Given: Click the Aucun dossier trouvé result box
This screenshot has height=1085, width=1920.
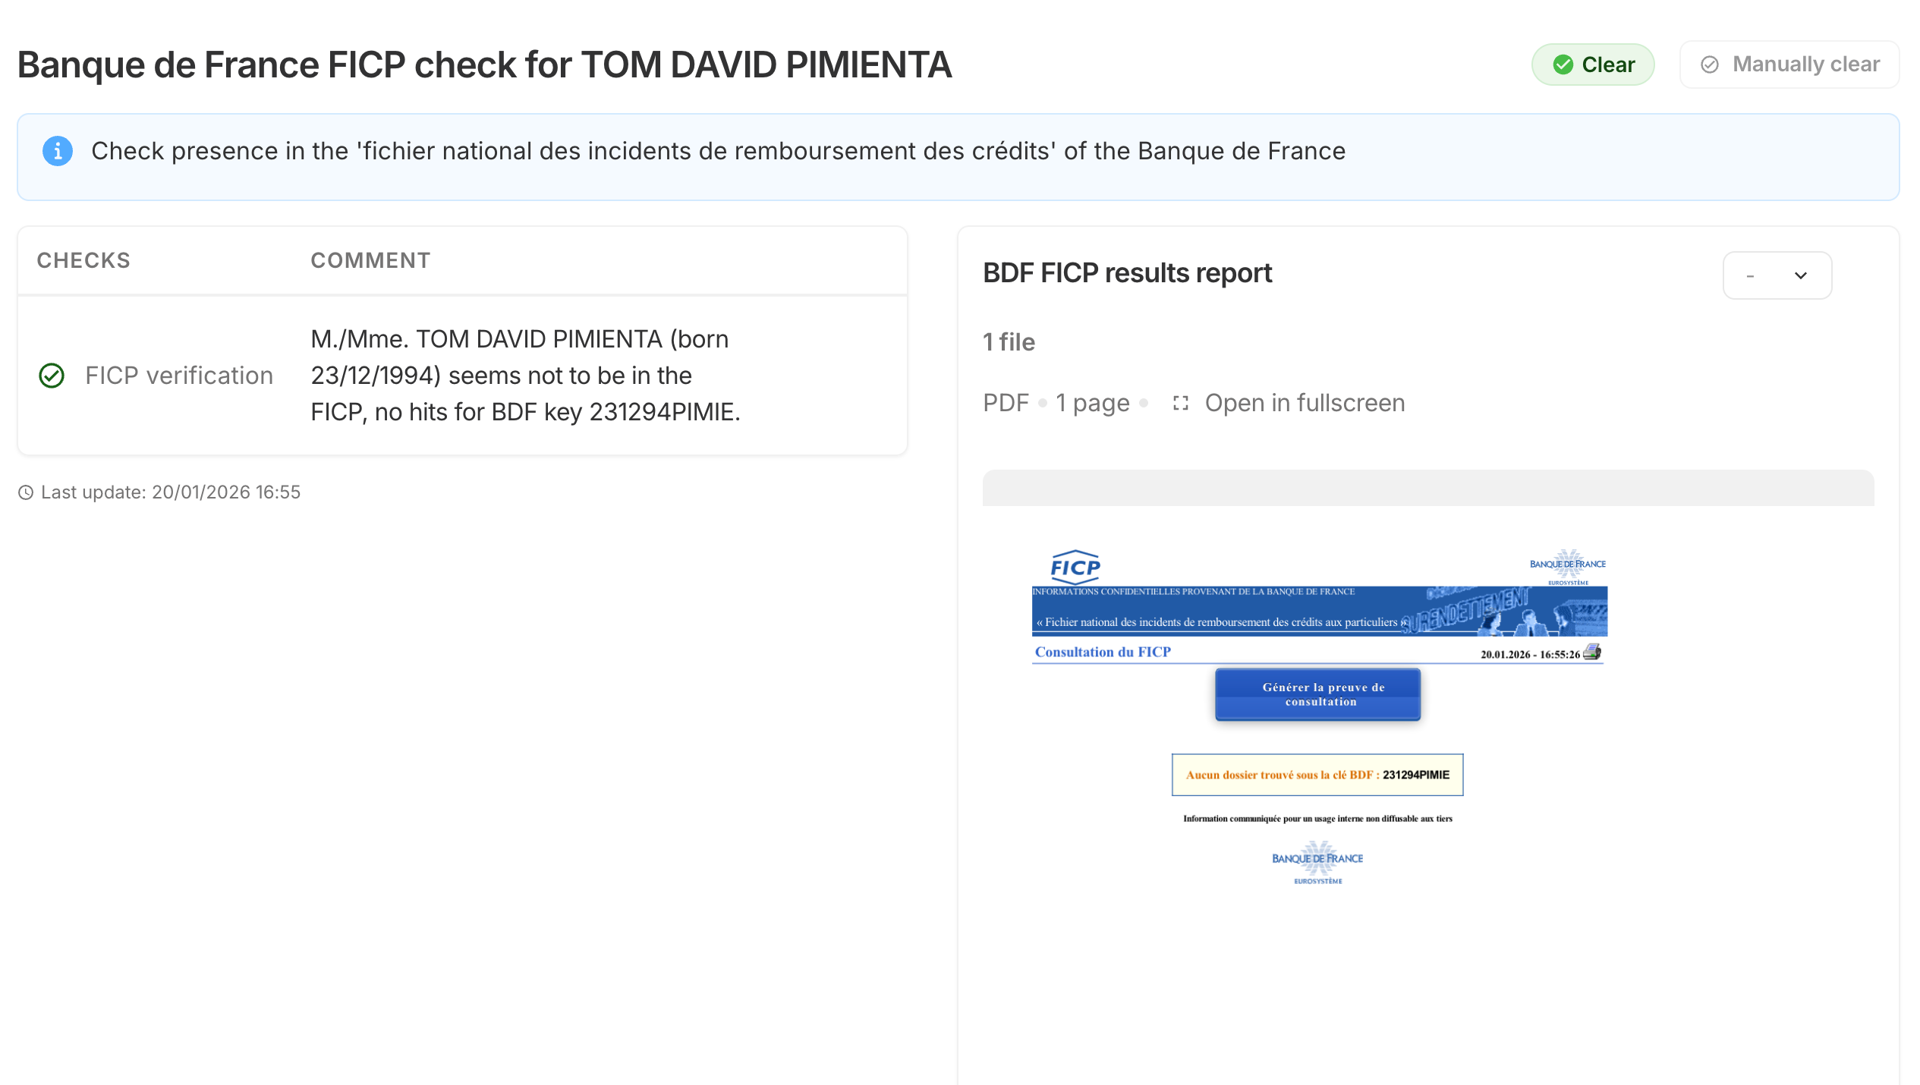Looking at the screenshot, I should click(x=1317, y=775).
